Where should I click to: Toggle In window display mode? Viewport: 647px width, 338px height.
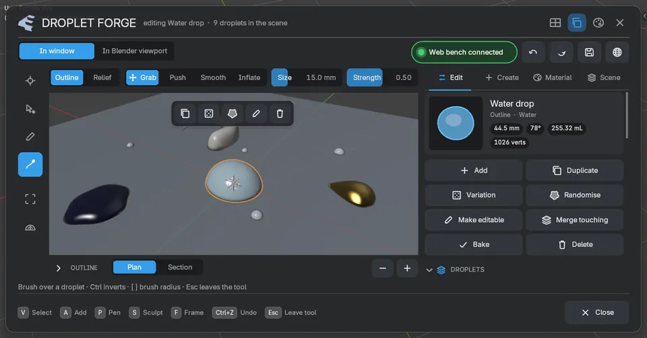pos(57,51)
